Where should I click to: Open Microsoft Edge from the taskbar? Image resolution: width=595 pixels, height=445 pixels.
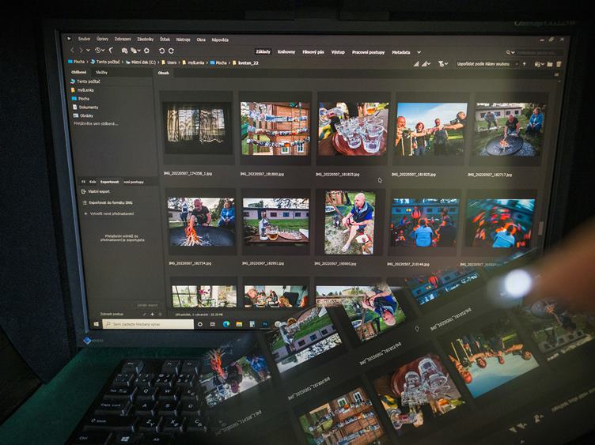[226, 324]
